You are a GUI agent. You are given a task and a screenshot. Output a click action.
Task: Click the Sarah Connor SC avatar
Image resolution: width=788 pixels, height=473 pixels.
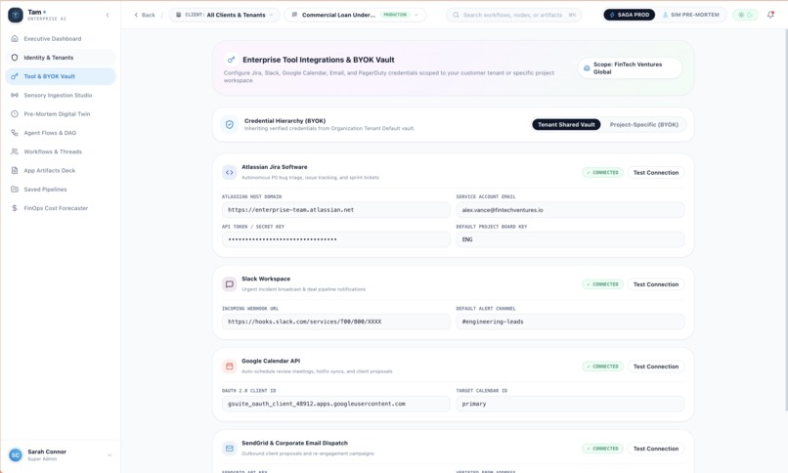16,455
